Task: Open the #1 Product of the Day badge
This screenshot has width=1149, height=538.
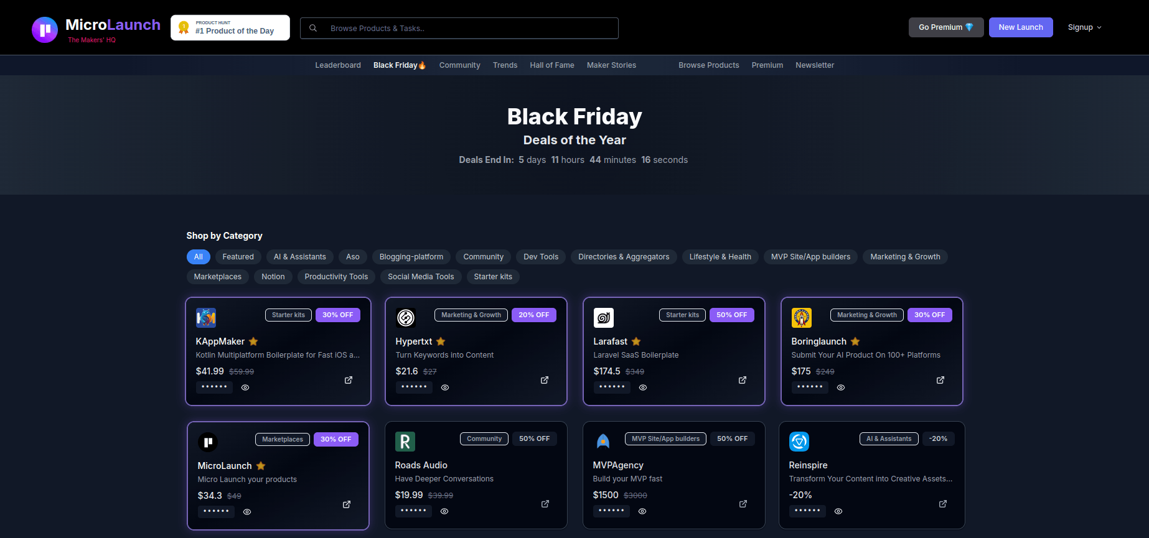Action: 230,28
